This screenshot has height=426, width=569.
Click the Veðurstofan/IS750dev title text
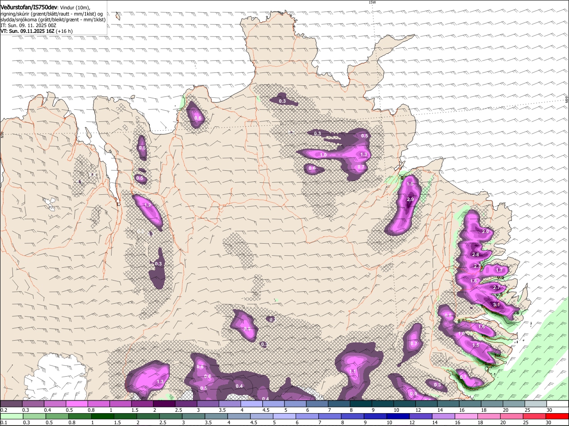point(29,8)
